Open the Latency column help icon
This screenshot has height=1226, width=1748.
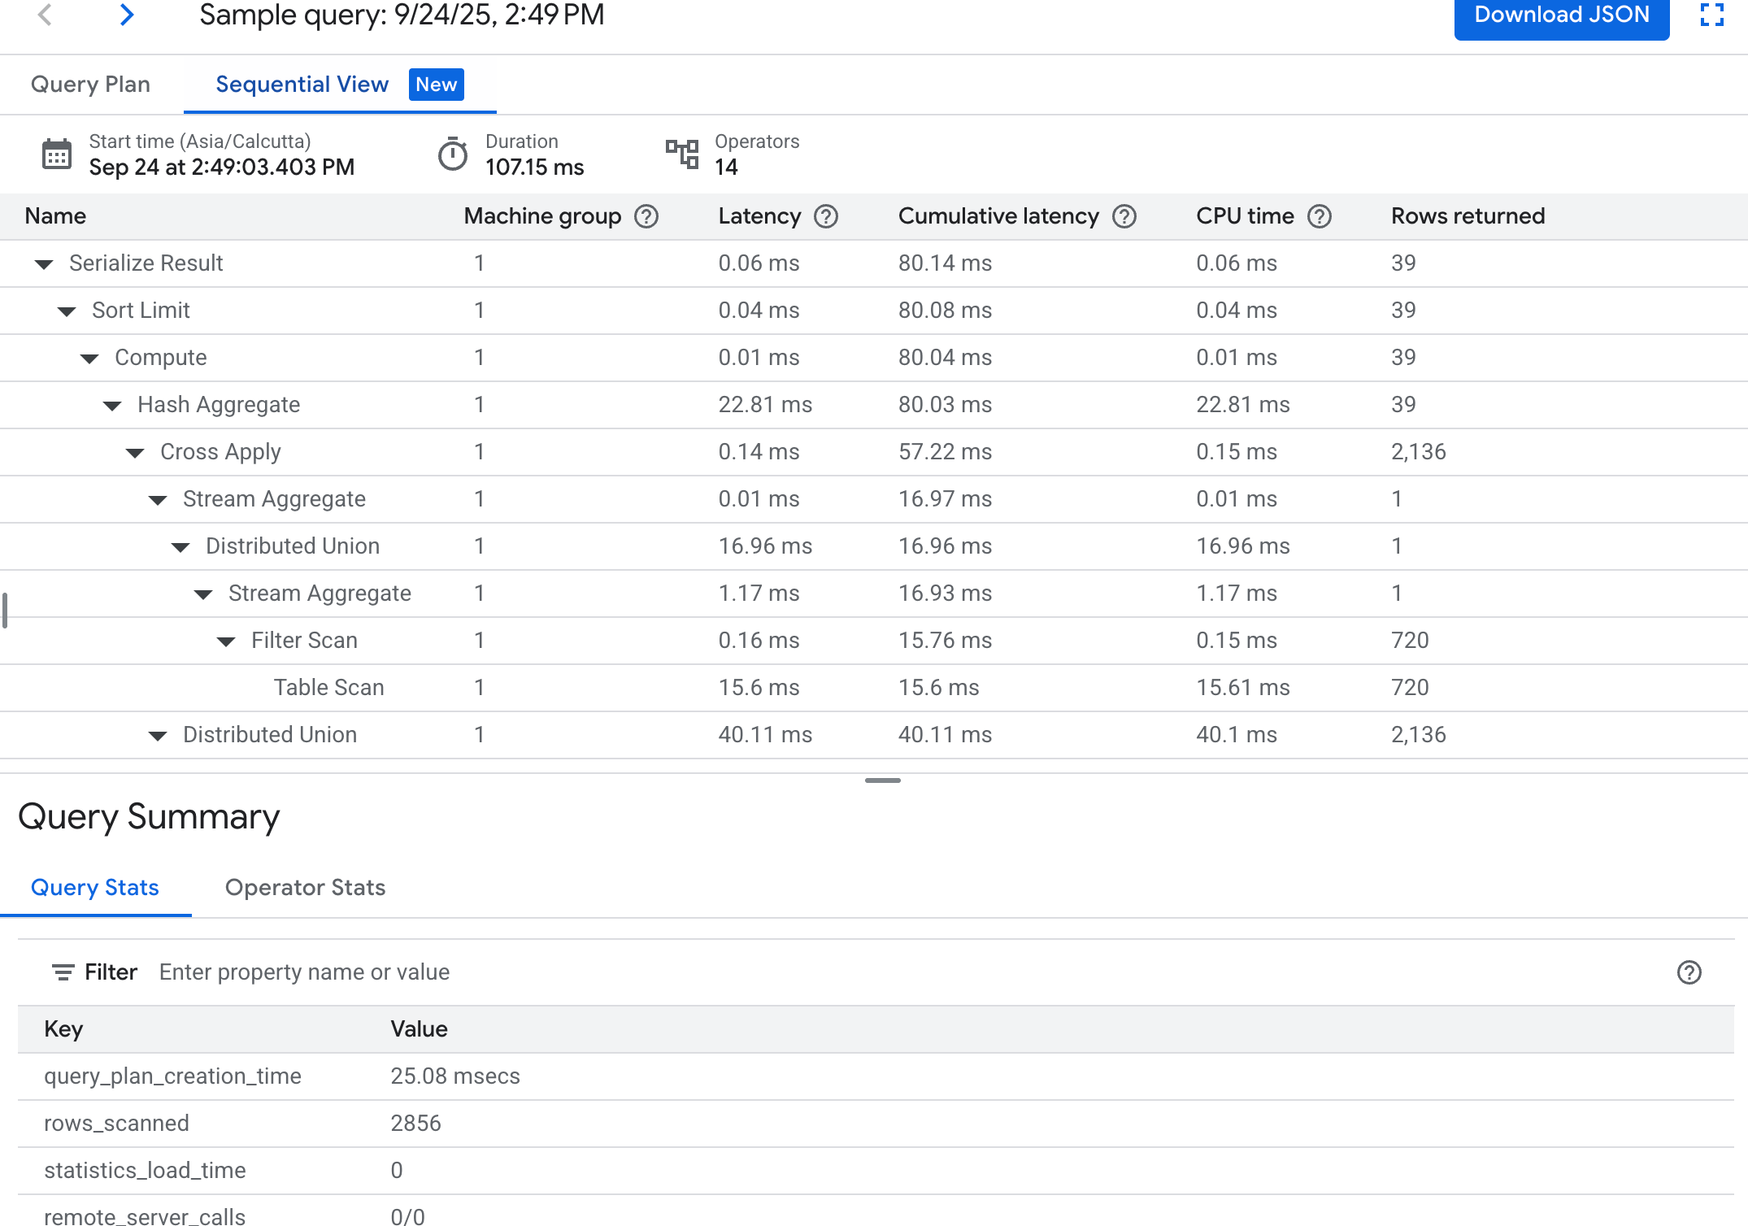(x=826, y=216)
